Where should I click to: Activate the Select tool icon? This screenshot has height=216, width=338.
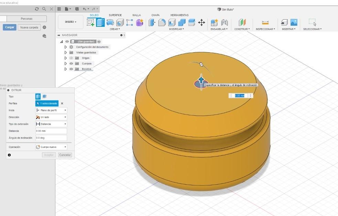tap(312, 22)
